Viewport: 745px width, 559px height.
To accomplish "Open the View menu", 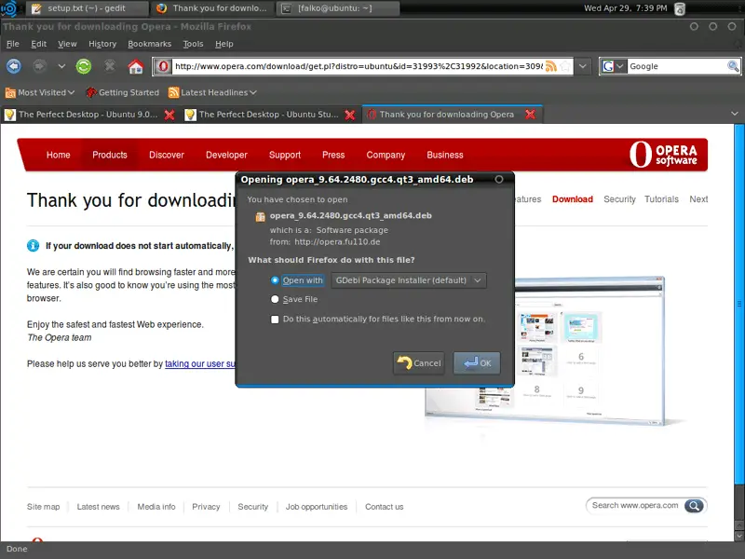I will click(67, 44).
